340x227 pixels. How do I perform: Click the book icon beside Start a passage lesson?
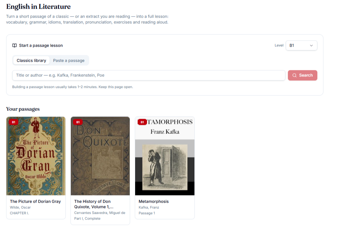click(14, 46)
